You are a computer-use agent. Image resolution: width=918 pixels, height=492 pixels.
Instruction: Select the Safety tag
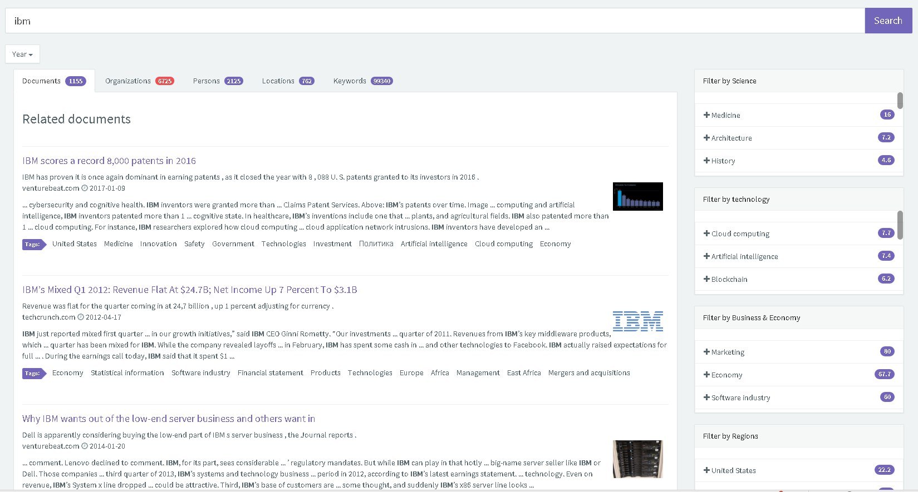click(x=194, y=244)
